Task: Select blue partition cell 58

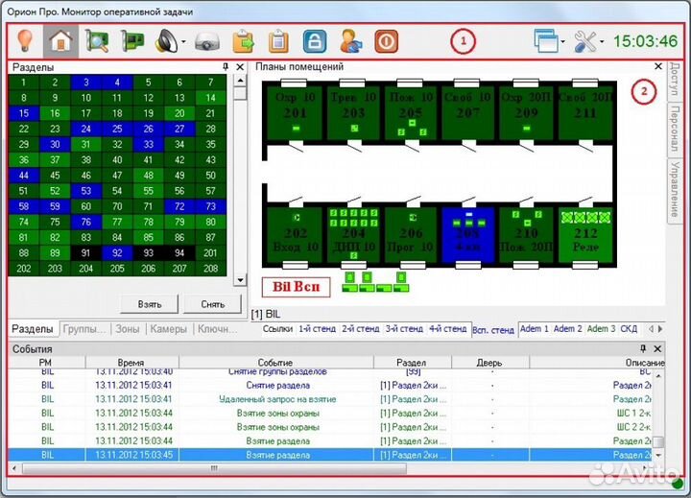Action: click(25, 206)
